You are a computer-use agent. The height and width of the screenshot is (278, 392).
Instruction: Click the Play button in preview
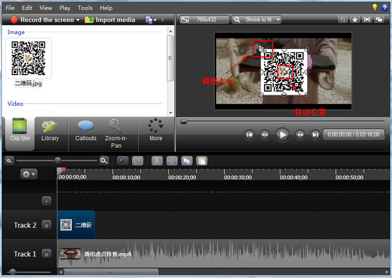(282, 135)
